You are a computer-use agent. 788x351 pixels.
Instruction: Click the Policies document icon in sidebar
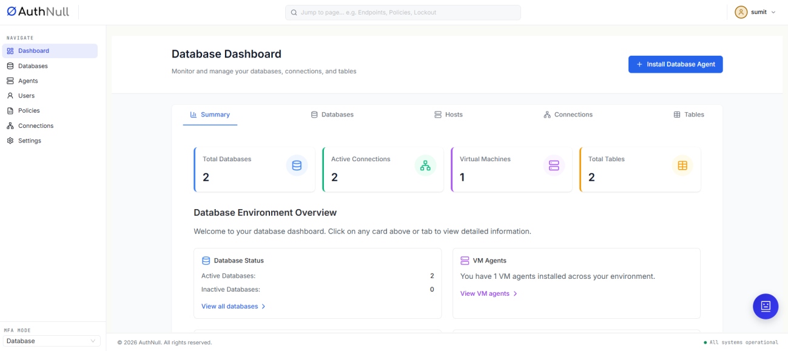10,110
